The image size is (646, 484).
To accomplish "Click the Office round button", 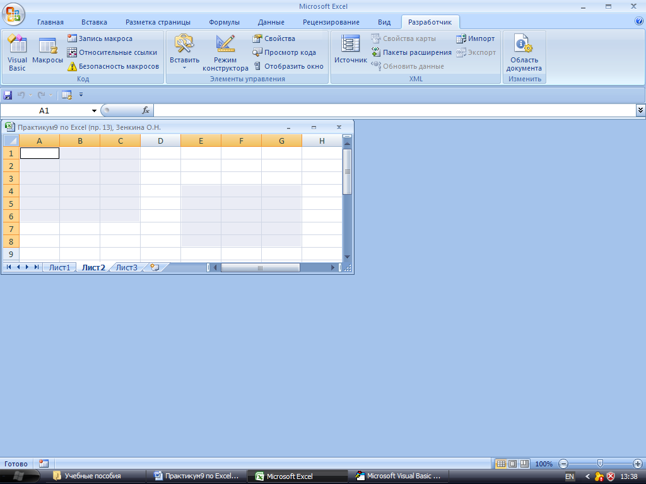I will click(x=13, y=14).
